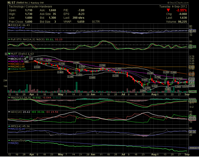Click the ADX(14) 20.62 indicator label
Image resolution: width=199 pixels, height=157 pixels.
point(20,112)
